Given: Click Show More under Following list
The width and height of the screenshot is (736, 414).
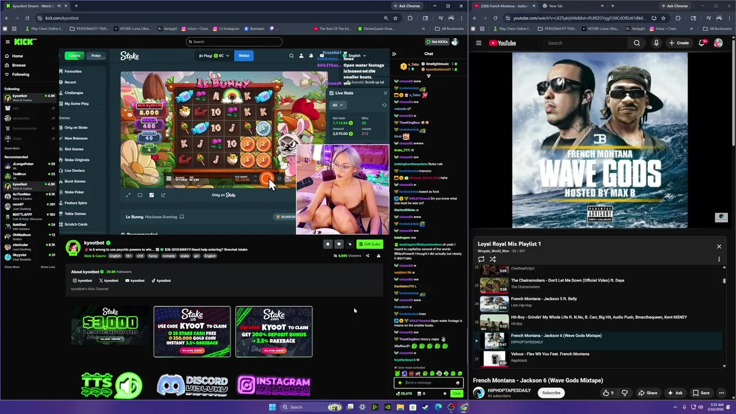Looking at the screenshot, I should pos(12,148).
